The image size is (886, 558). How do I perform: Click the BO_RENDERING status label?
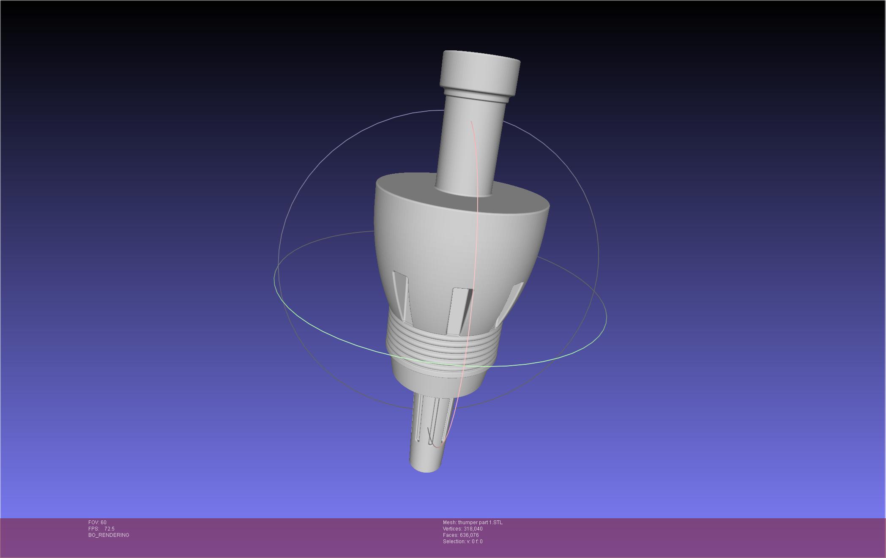tap(109, 535)
